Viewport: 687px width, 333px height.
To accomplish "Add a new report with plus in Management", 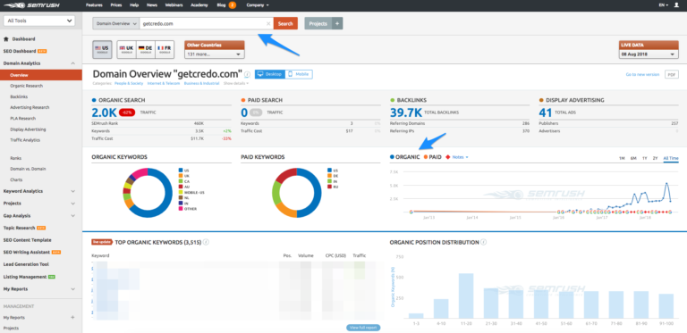I will 72,317.
